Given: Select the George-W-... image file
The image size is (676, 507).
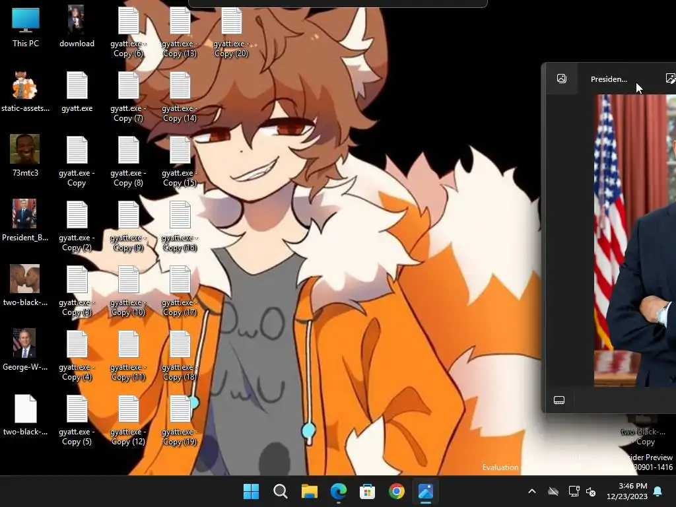Looking at the screenshot, I should (25, 350).
